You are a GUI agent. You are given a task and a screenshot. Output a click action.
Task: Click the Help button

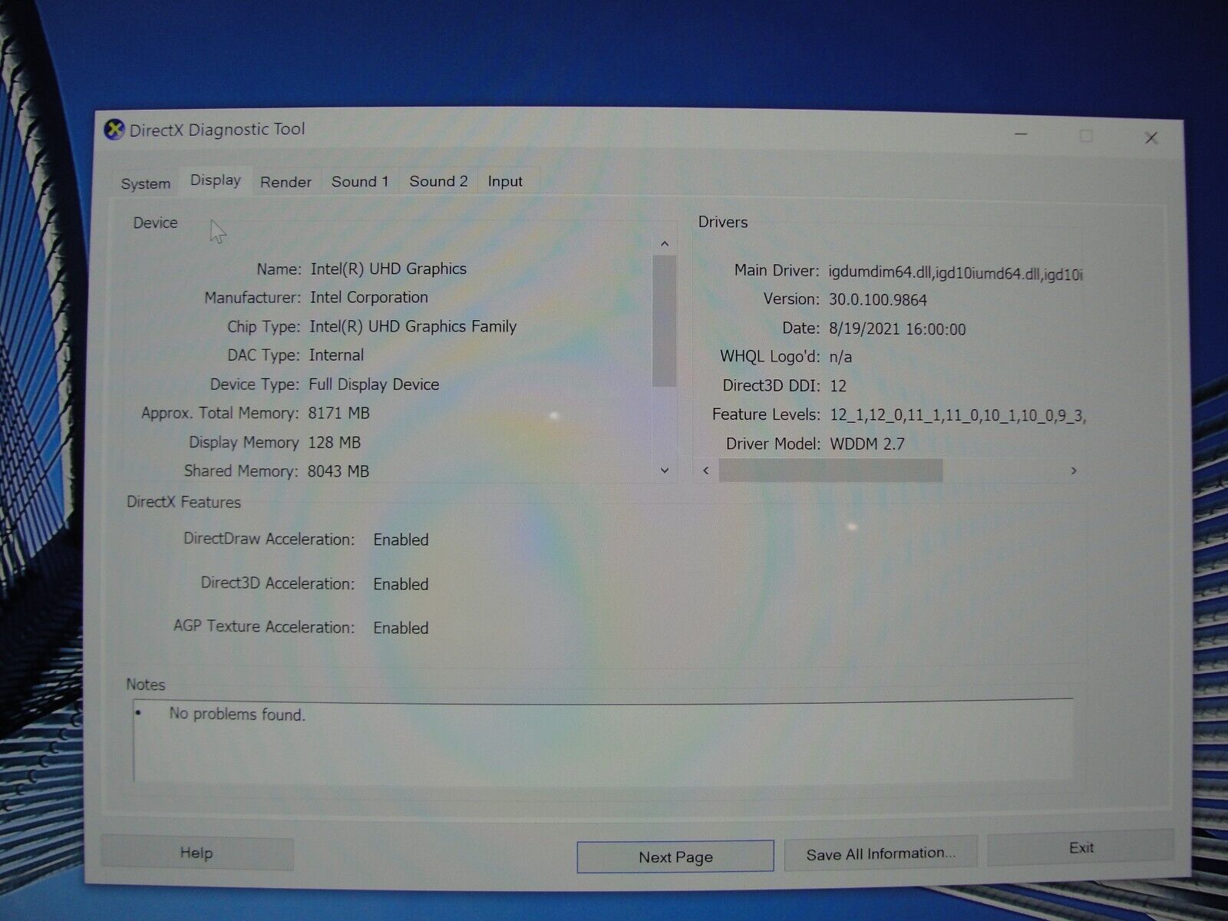tap(196, 853)
